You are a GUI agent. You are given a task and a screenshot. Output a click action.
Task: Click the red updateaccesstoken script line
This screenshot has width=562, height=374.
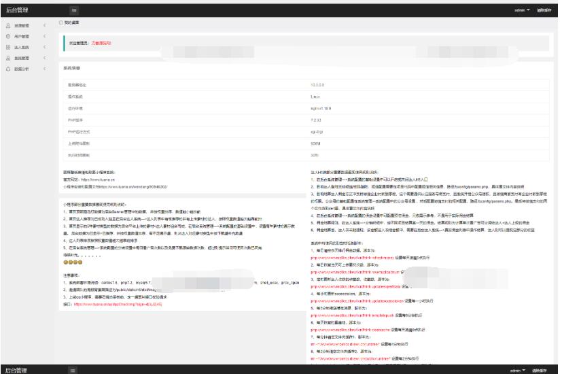[x=357, y=301]
